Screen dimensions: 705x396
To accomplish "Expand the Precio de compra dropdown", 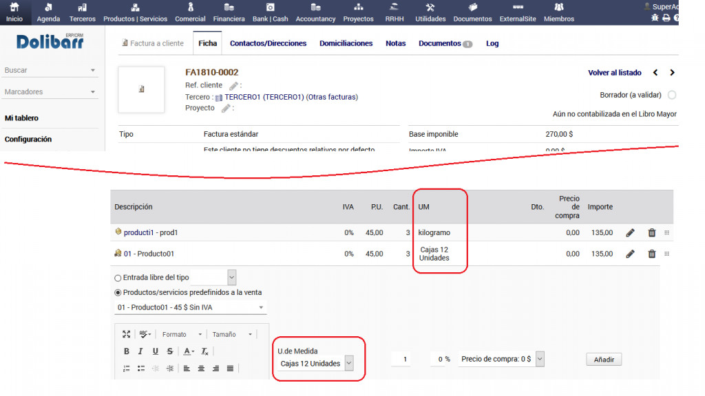I will pos(539,359).
